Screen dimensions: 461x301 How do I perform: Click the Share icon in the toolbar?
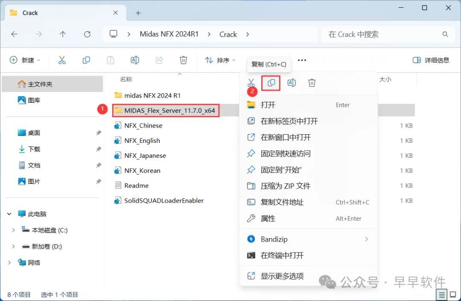coord(159,60)
